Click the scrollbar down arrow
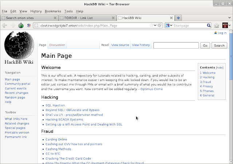The image size is (233, 164). (231, 162)
